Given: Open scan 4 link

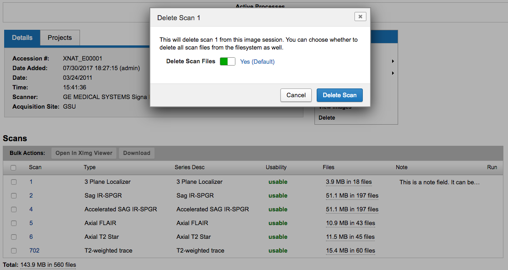Looking at the screenshot, I should [x=31, y=209].
